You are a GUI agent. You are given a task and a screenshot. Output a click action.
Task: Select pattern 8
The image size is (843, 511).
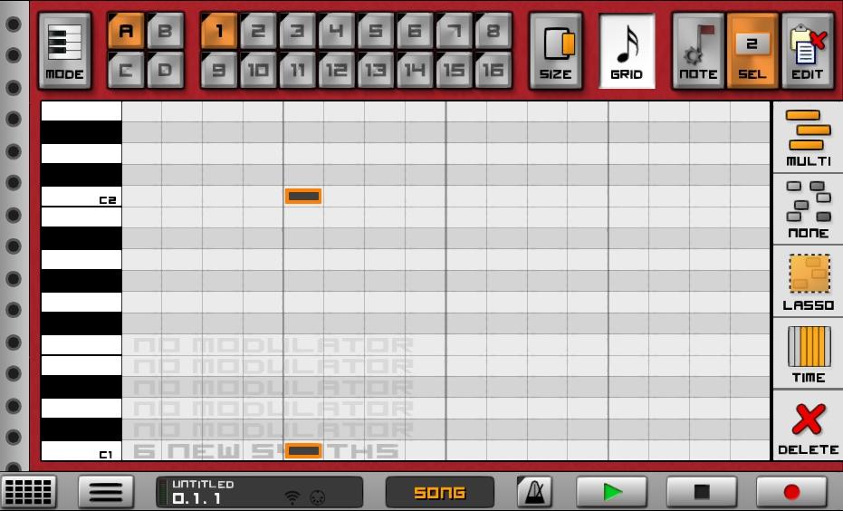(x=493, y=31)
